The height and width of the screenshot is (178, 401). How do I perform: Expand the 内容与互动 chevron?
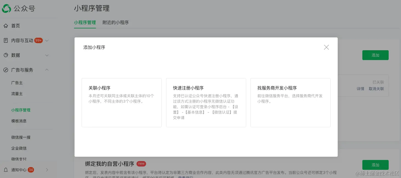coord(47,40)
